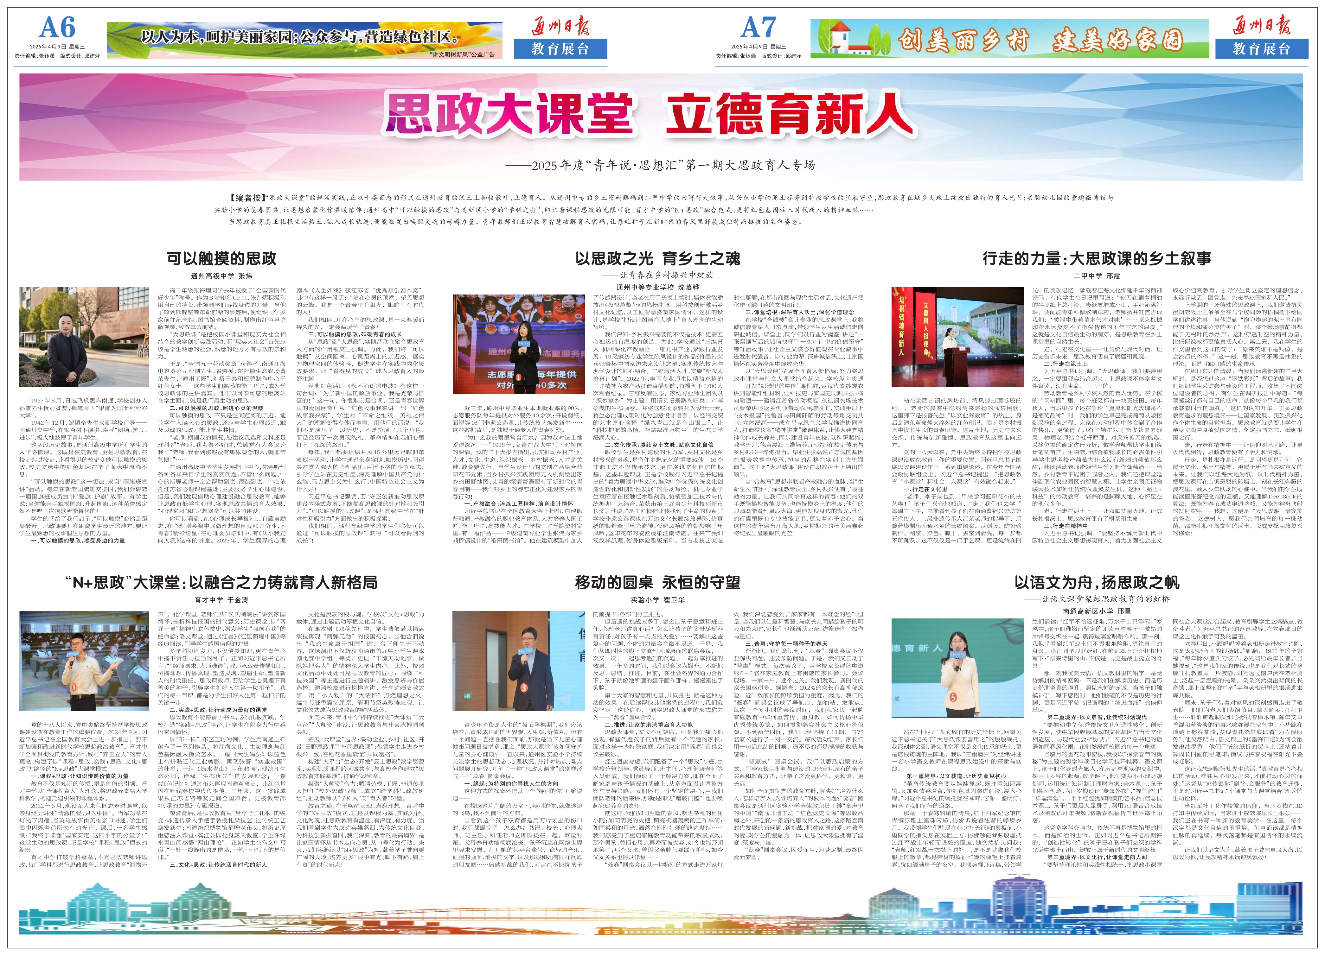
Task: Click byline 通州高级中学 张炜
Action: click(x=221, y=275)
